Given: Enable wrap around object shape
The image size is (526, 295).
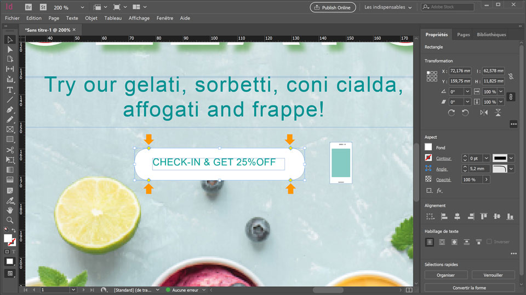Looking at the screenshot, I should pyautogui.click(x=454, y=242).
